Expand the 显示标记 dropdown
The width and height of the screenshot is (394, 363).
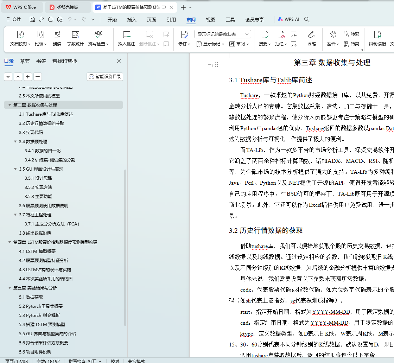pos(210,44)
